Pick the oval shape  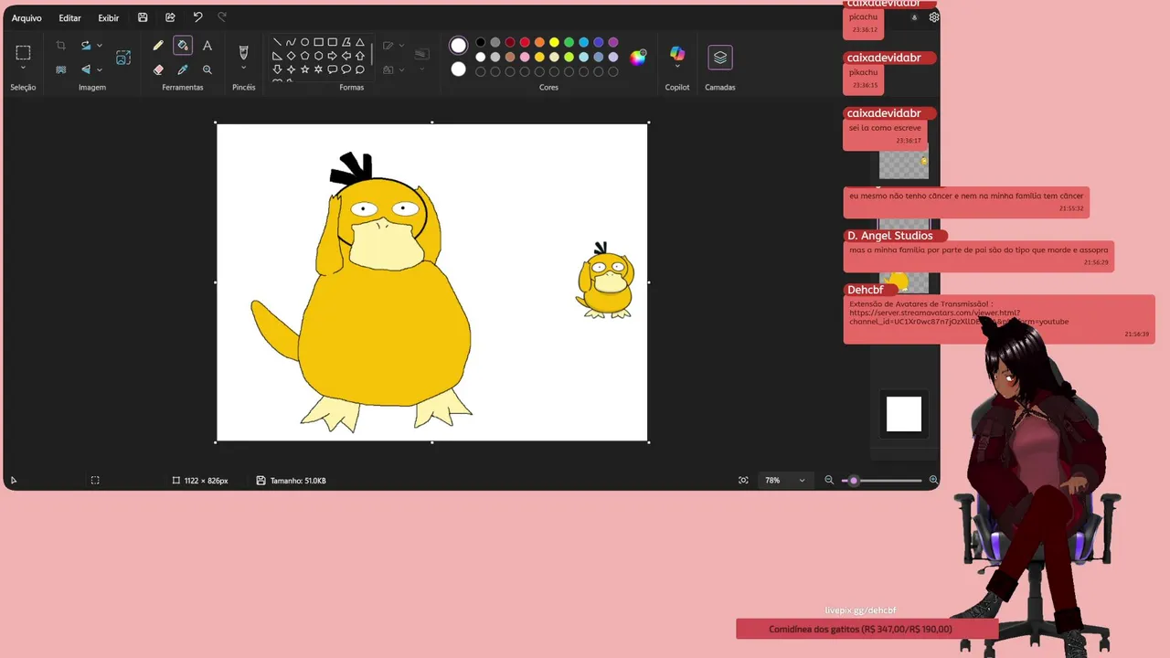[304, 42]
